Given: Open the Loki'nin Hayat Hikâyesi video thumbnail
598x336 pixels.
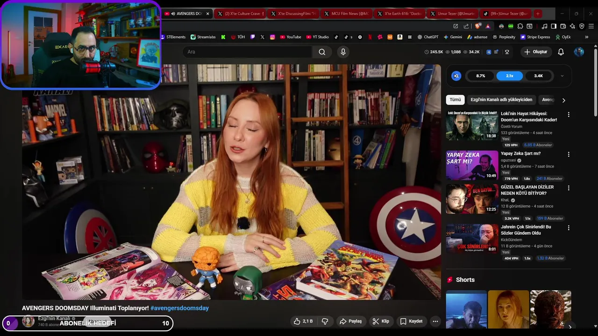Looking at the screenshot, I should [x=472, y=126].
